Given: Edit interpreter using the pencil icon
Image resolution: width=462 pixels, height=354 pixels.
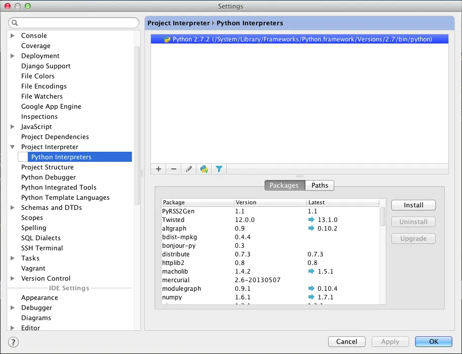Looking at the screenshot, I should point(188,169).
